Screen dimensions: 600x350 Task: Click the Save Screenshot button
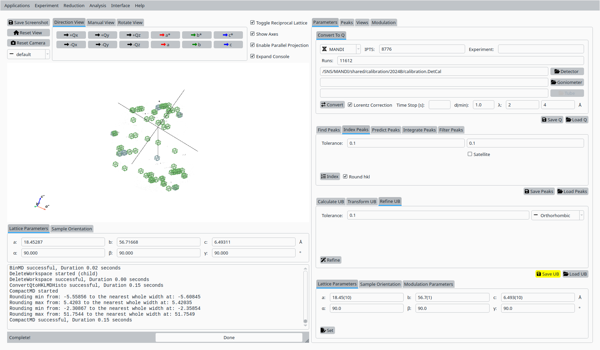tap(29, 22)
